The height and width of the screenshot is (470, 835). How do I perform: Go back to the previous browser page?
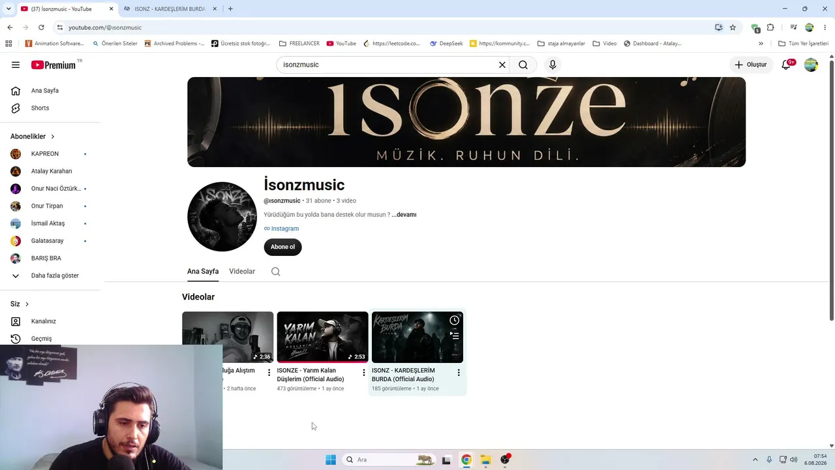10,27
